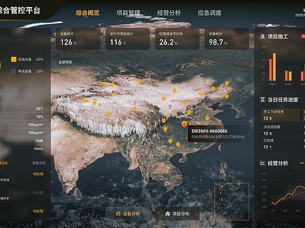
Task: Click the chart icon beside 经营分析 panel
Action: pos(263,163)
